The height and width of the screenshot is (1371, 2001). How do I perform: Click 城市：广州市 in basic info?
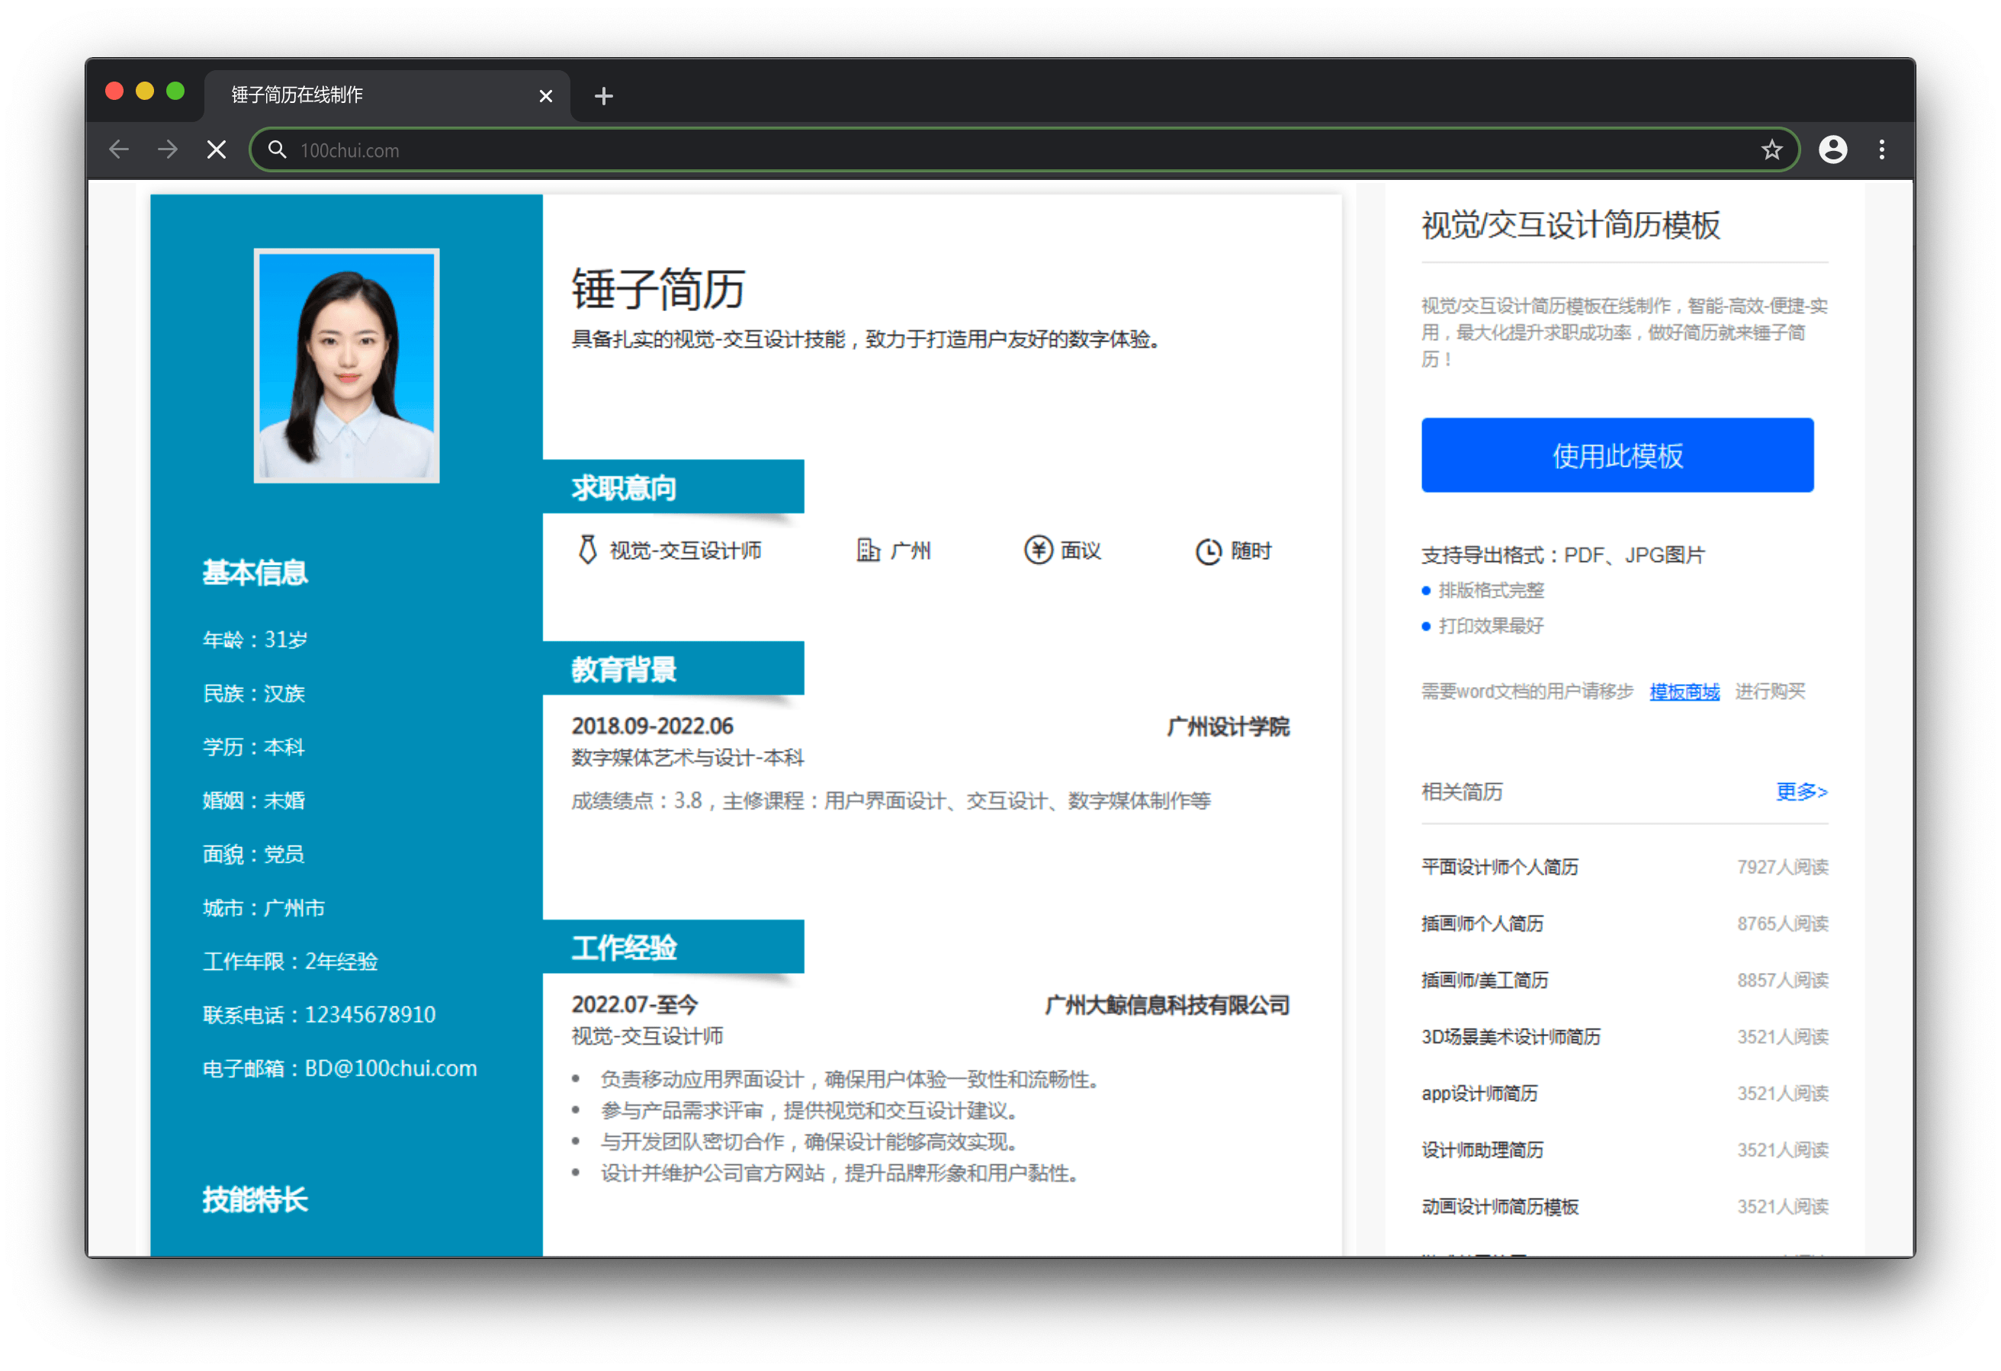click(x=264, y=907)
